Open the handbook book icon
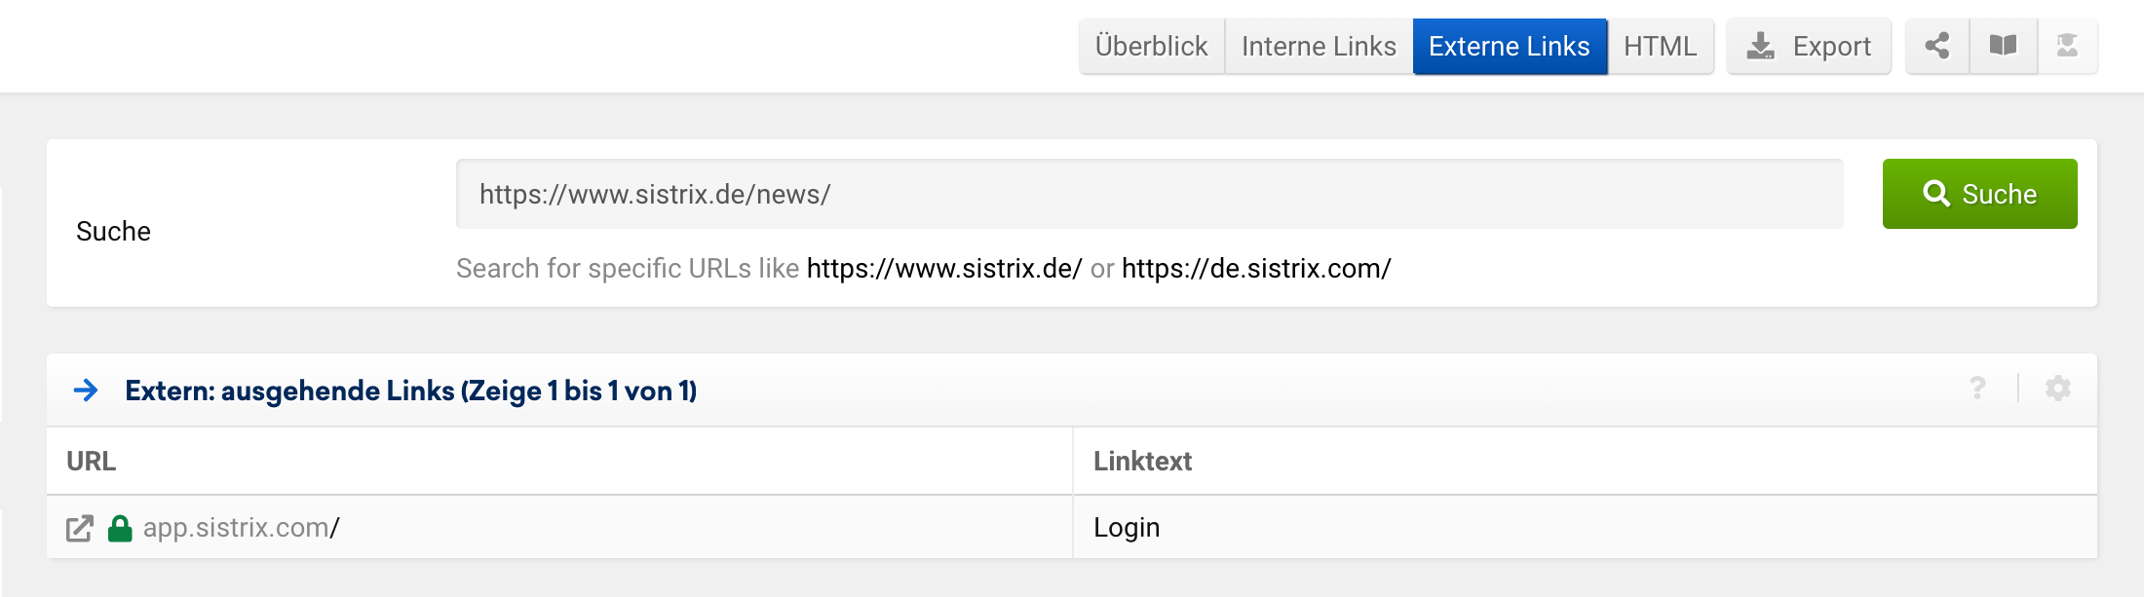This screenshot has height=597, width=2144. [x=2004, y=46]
